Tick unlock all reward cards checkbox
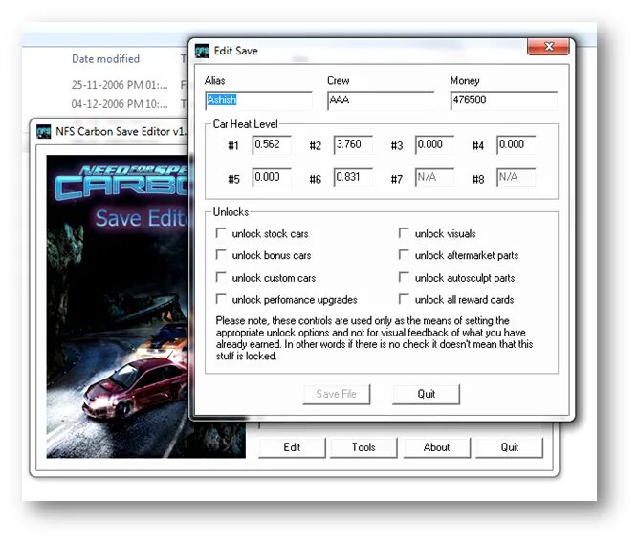Viewport: 638px width, 542px height. click(x=404, y=299)
